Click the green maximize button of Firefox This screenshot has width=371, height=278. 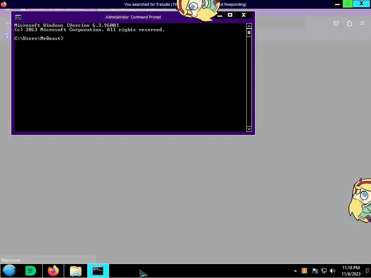[x=347, y=4]
